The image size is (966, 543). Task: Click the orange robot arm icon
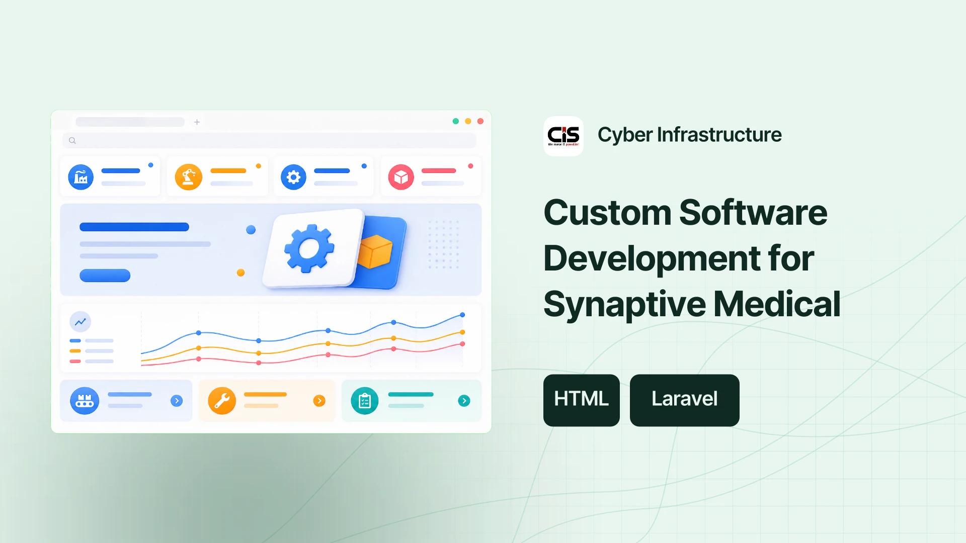coord(188,177)
